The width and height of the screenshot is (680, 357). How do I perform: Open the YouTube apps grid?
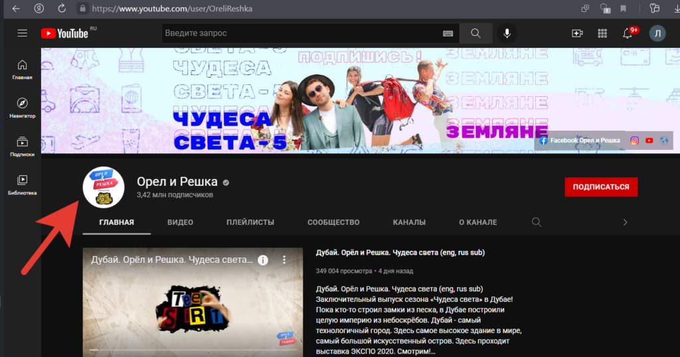(602, 33)
